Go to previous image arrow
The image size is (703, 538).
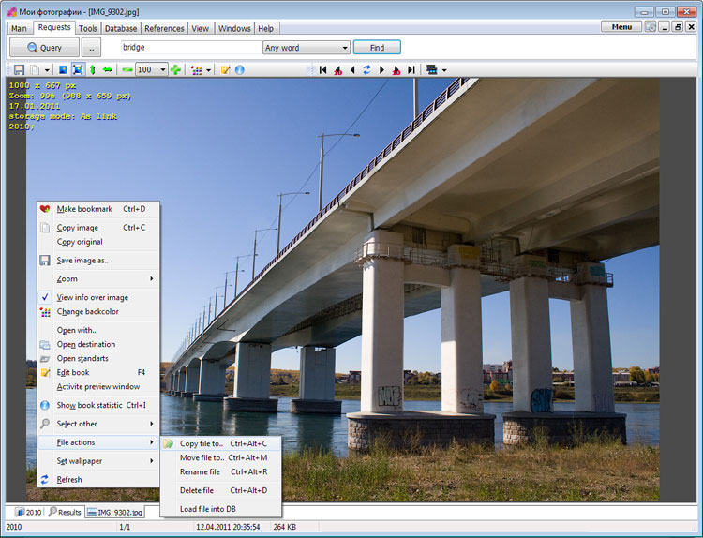pos(352,70)
